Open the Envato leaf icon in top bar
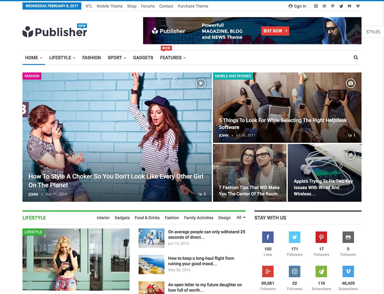Viewport: 384px width, 294px height. pos(341,6)
